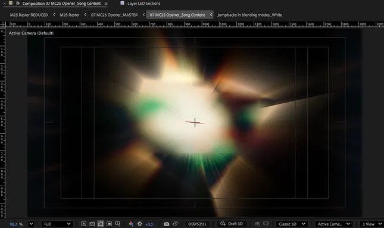Switch to Layer LED Sections tab
The image size is (384, 228).
143,4
